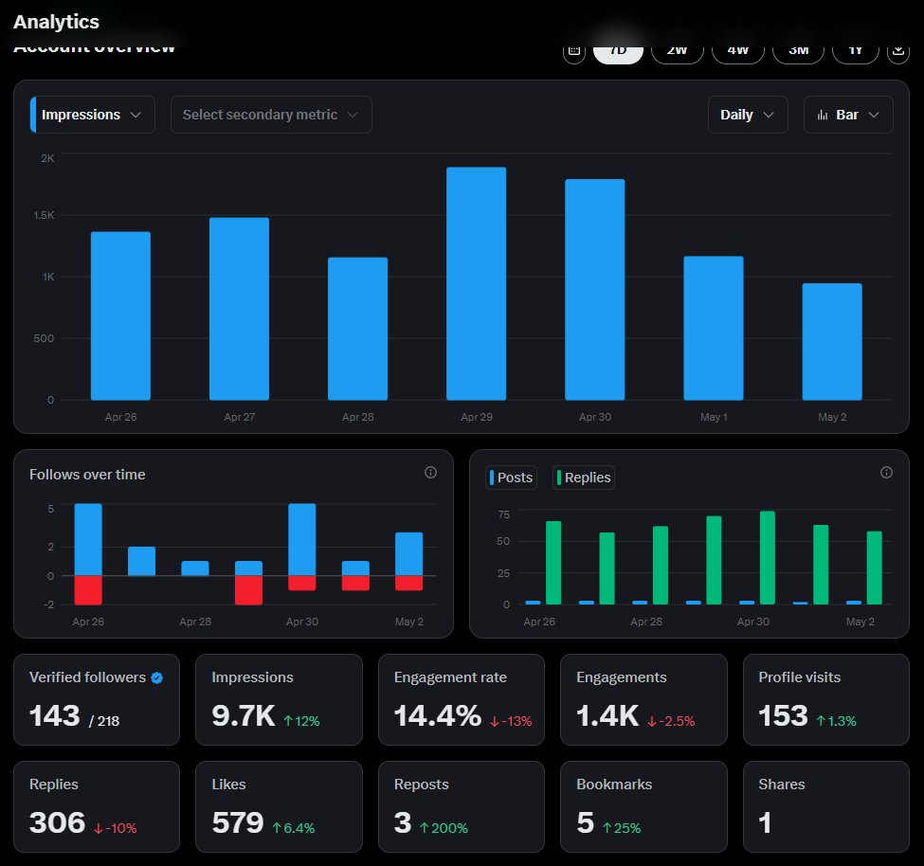
Task: Click the Analytics page heading
Action: [56, 22]
